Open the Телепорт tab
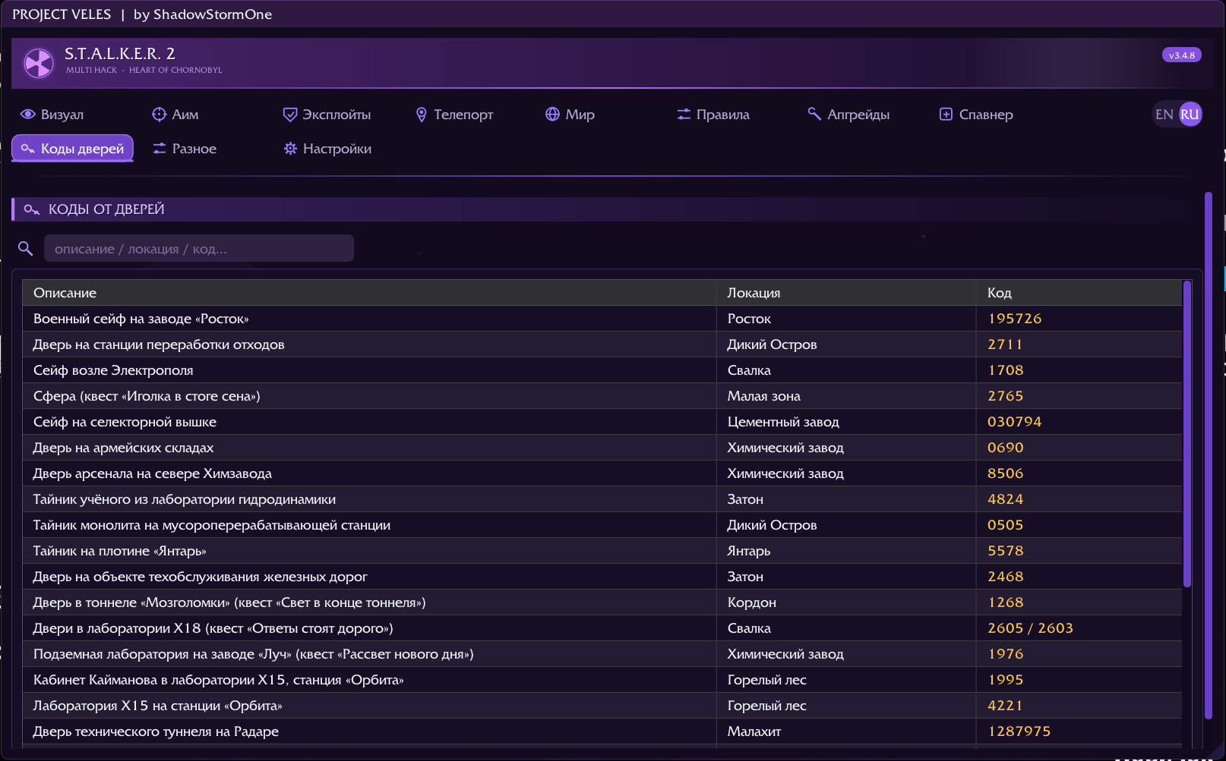The image size is (1226, 761). 454,115
